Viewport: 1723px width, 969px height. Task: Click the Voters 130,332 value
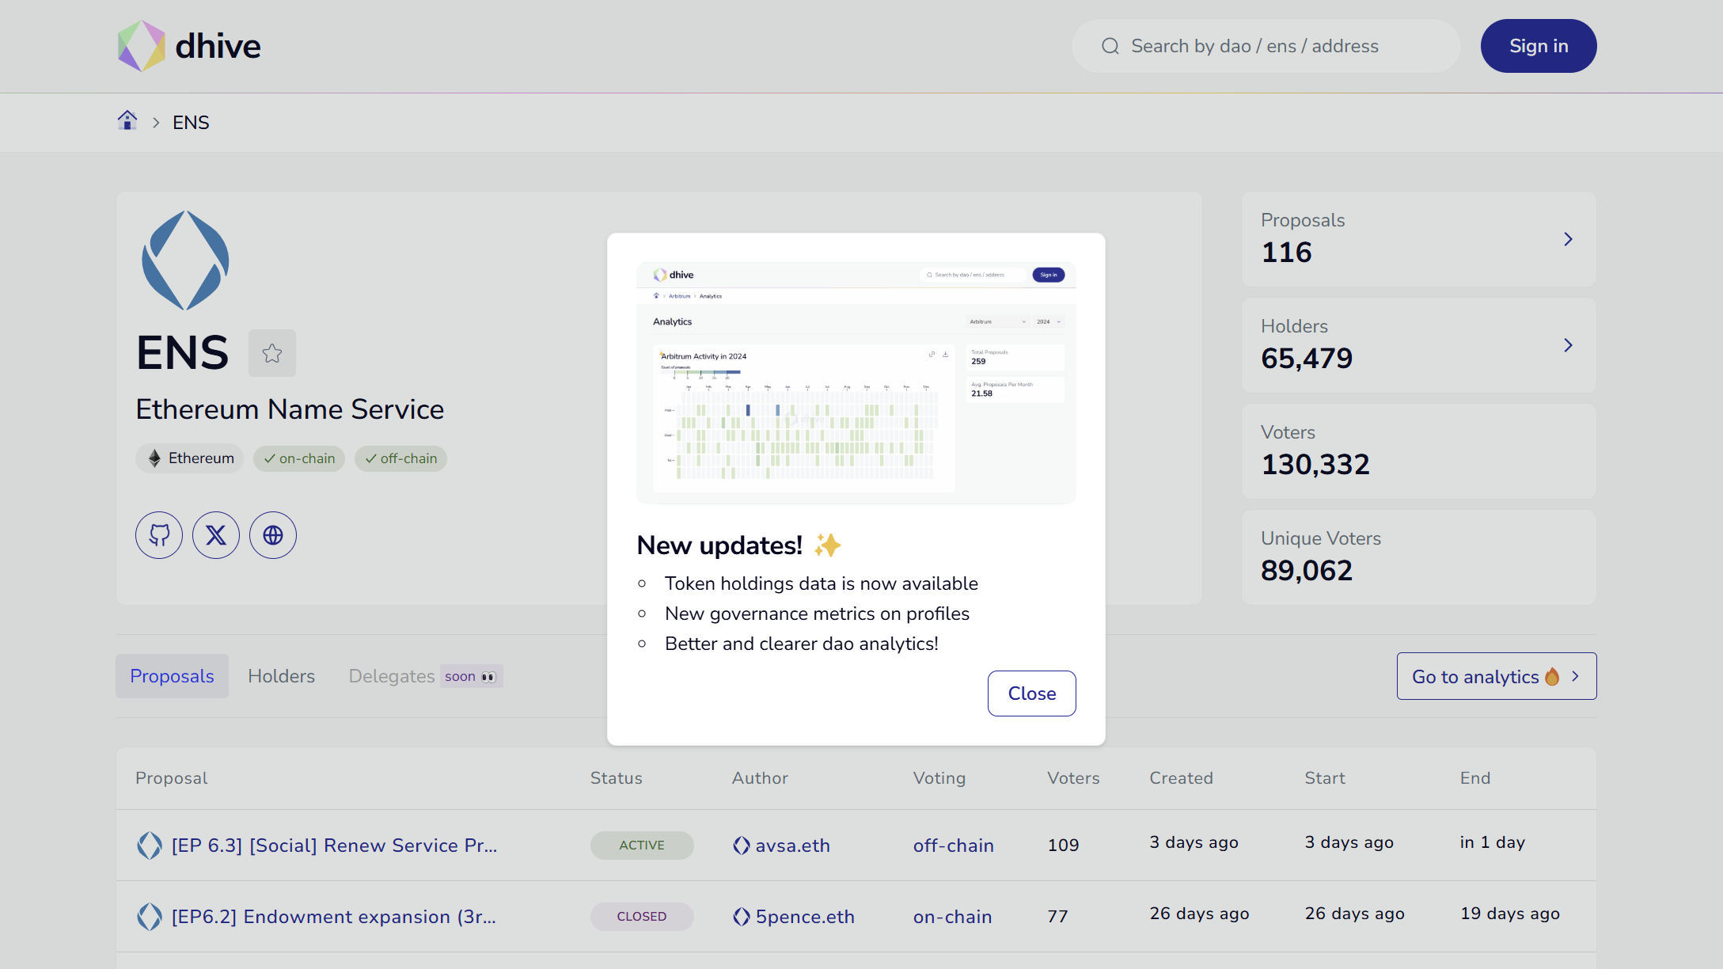[1315, 465]
